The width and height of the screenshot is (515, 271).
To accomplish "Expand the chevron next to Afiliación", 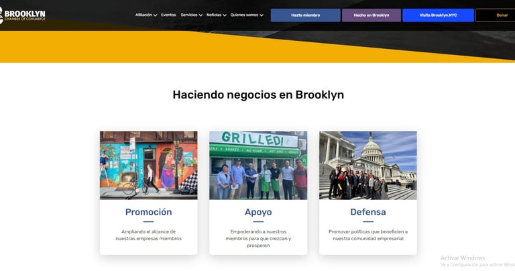I will (x=155, y=15).
